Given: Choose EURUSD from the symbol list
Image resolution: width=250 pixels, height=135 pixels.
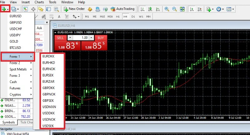Looking at the screenshot, I should click(15, 16).
